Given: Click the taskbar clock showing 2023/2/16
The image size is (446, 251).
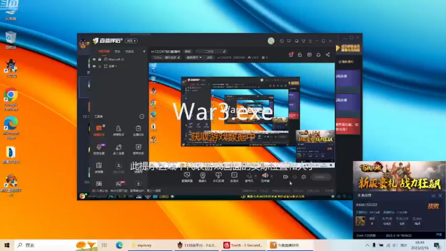Looking at the screenshot, I should 420,245.
